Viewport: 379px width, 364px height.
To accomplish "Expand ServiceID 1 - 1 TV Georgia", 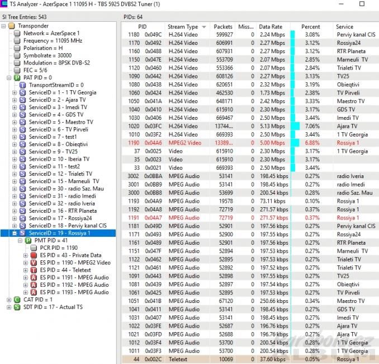I will tap(15, 92).
